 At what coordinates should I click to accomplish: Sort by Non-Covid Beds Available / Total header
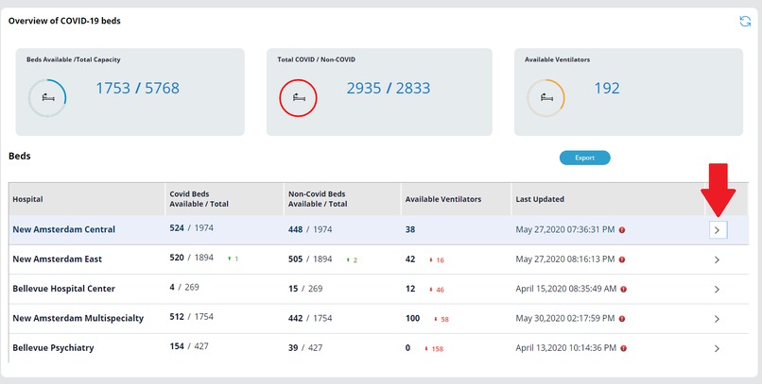[318, 199]
